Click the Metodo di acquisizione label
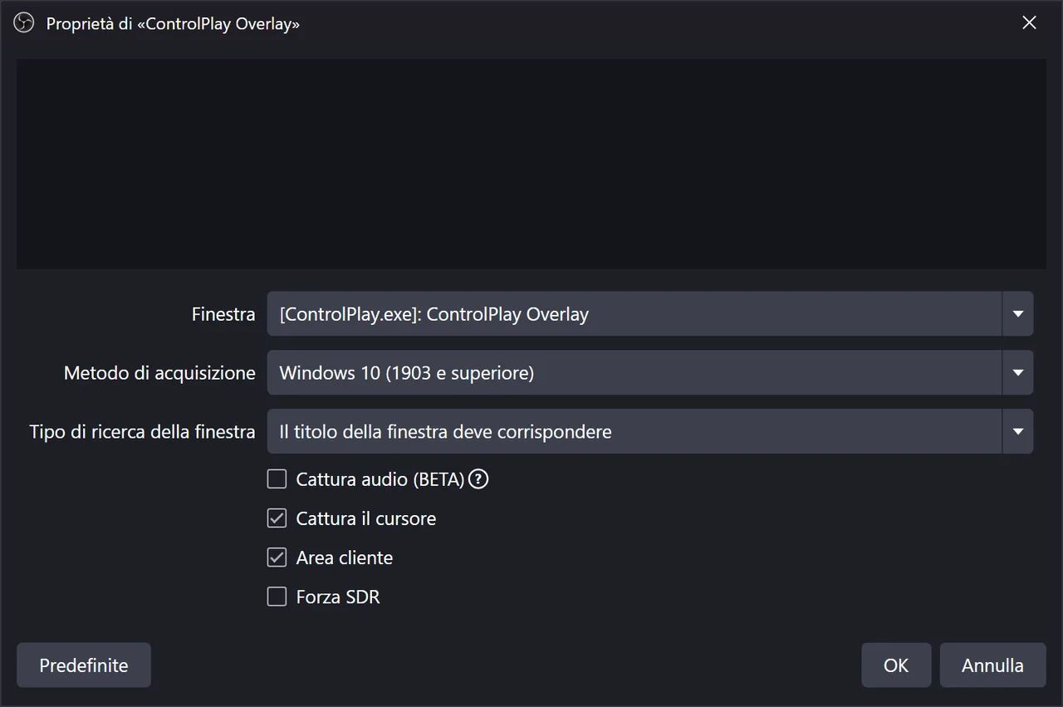This screenshot has width=1063, height=707. [x=159, y=373]
